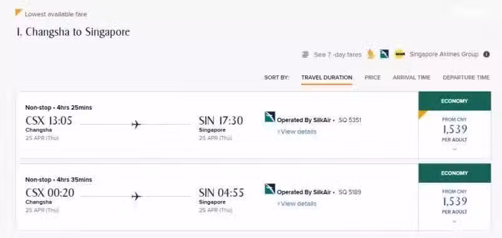502x238 pixels.
Task: Click SilkAir logo on flight SQ 5351
Action: point(270,117)
